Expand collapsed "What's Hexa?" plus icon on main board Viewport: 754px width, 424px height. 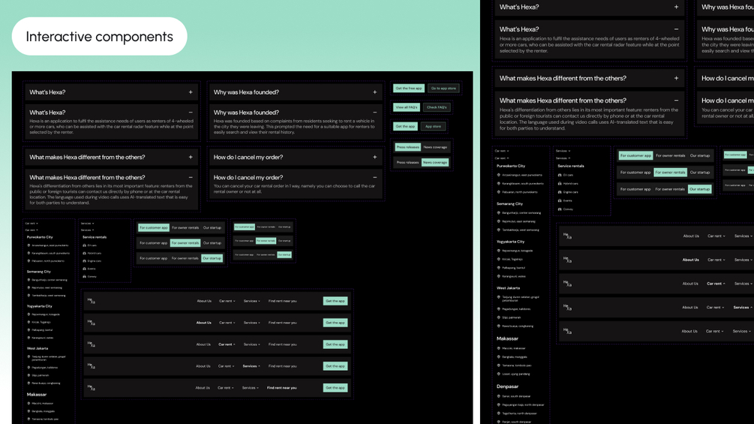pyautogui.click(x=191, y=92)
